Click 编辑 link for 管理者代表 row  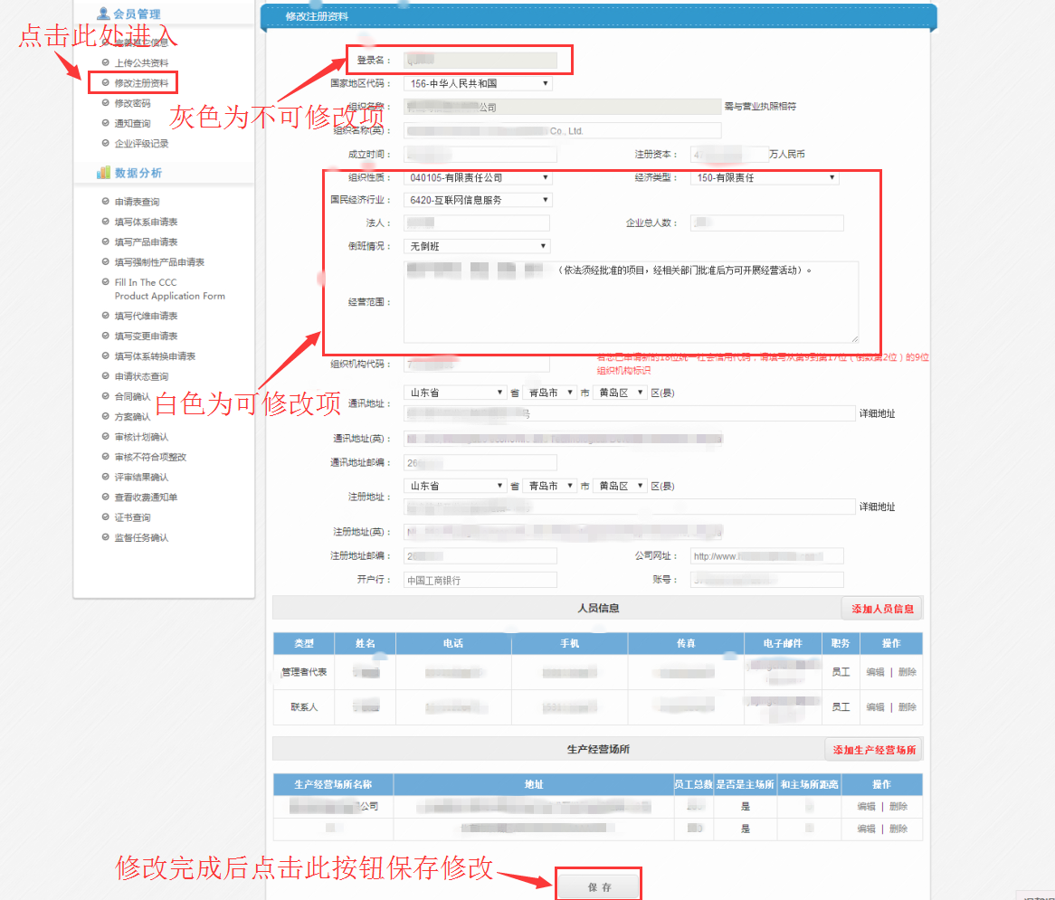(875, 672)
